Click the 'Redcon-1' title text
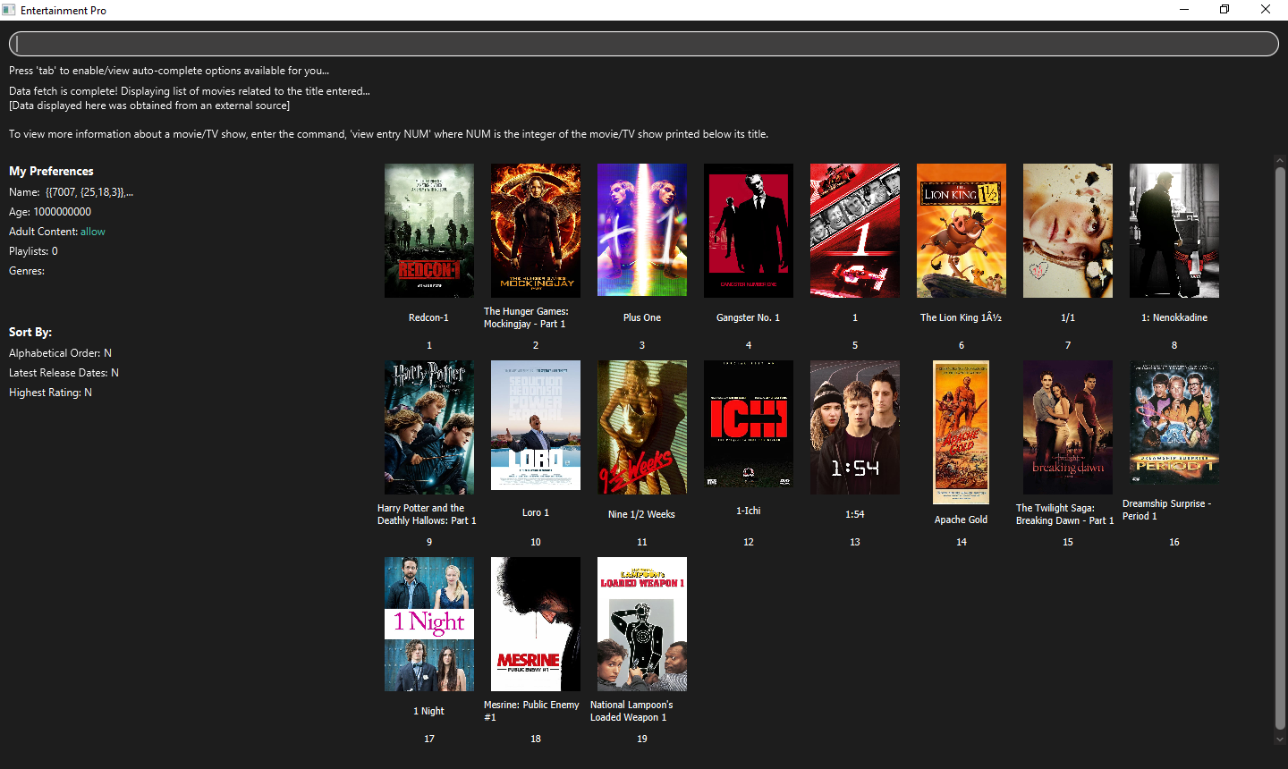 [x=429, y=317]
